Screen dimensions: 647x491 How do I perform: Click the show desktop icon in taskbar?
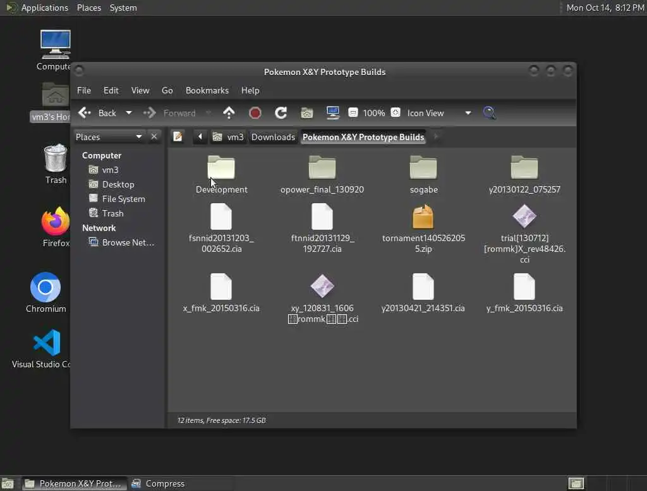pos(8,483)
